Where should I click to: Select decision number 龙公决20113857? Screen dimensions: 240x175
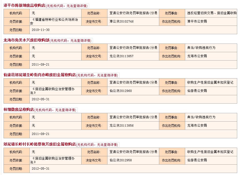(122, 56)
